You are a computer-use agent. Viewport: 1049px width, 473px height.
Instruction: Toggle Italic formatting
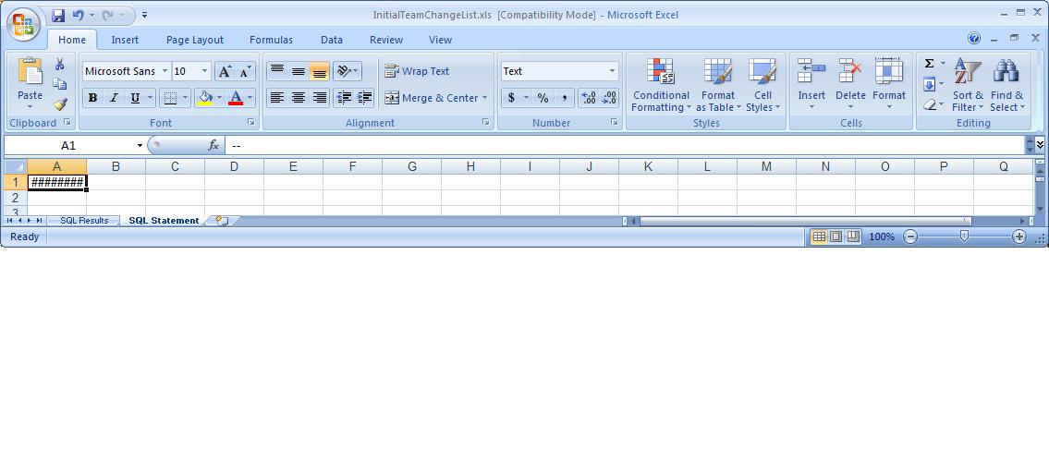pos(114,98)
